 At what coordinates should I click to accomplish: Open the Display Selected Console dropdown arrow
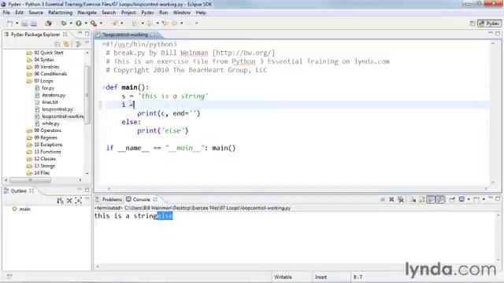(x=469, y=200)
